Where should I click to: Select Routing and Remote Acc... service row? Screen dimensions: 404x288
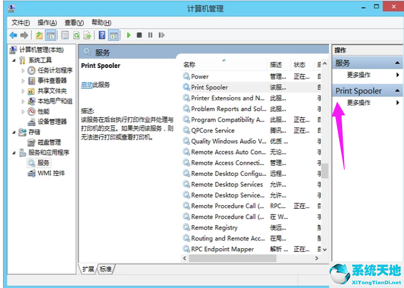[251, 238]
